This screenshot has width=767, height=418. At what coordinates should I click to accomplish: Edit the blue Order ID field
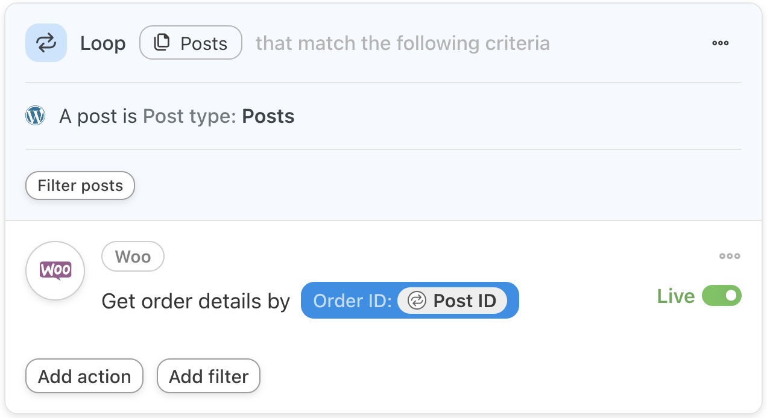[x=352, y=301]
